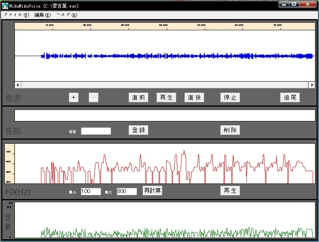
Task: Minimize the MikuMikuVoice window
Action: pos(284,4)
